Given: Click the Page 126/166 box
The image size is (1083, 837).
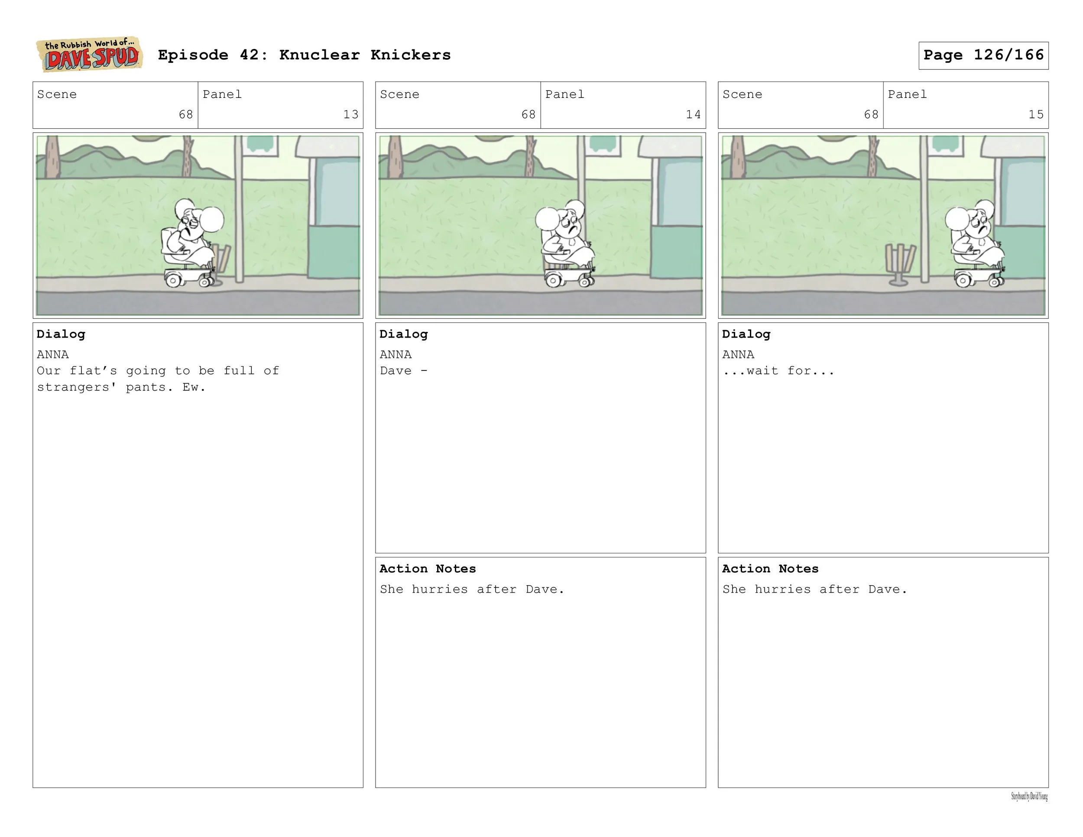Looking at the screenshot, I should [x=983, y=55].
